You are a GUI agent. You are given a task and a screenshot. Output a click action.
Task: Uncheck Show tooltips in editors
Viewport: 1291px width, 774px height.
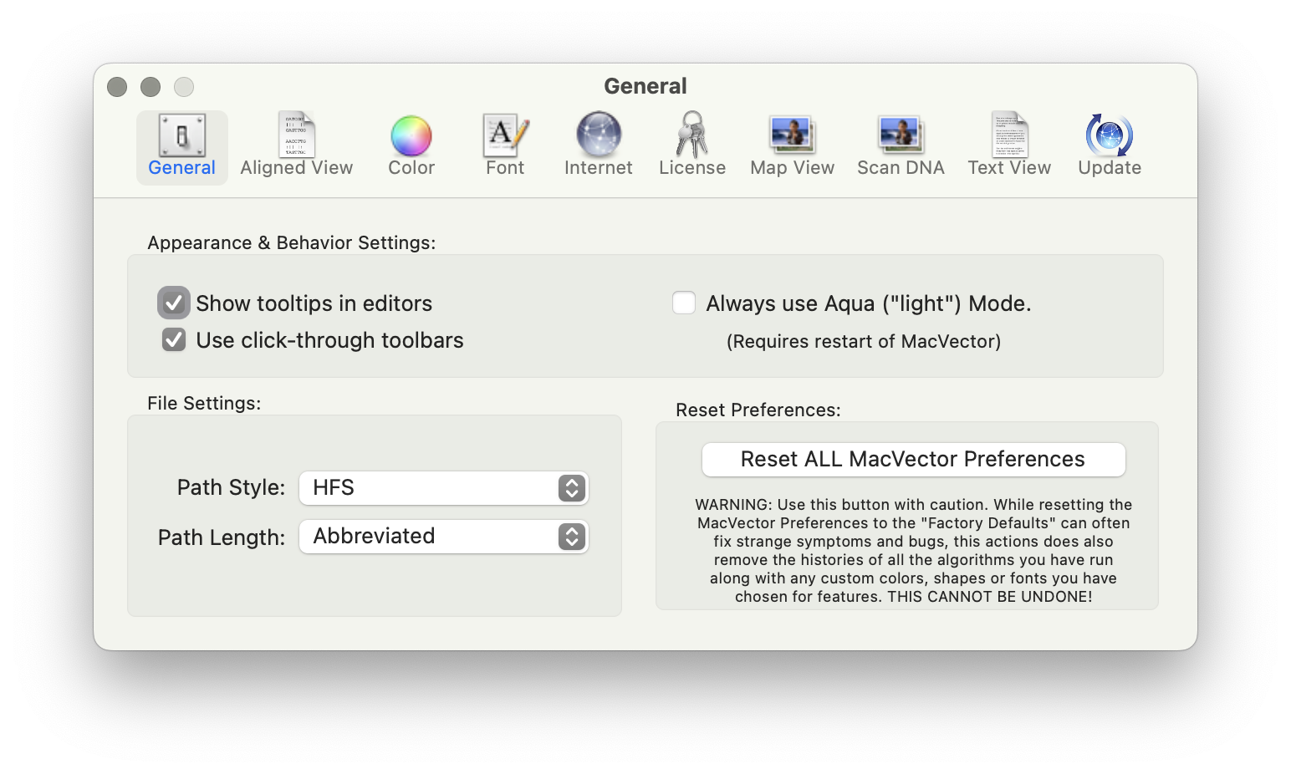coord(173,303)
